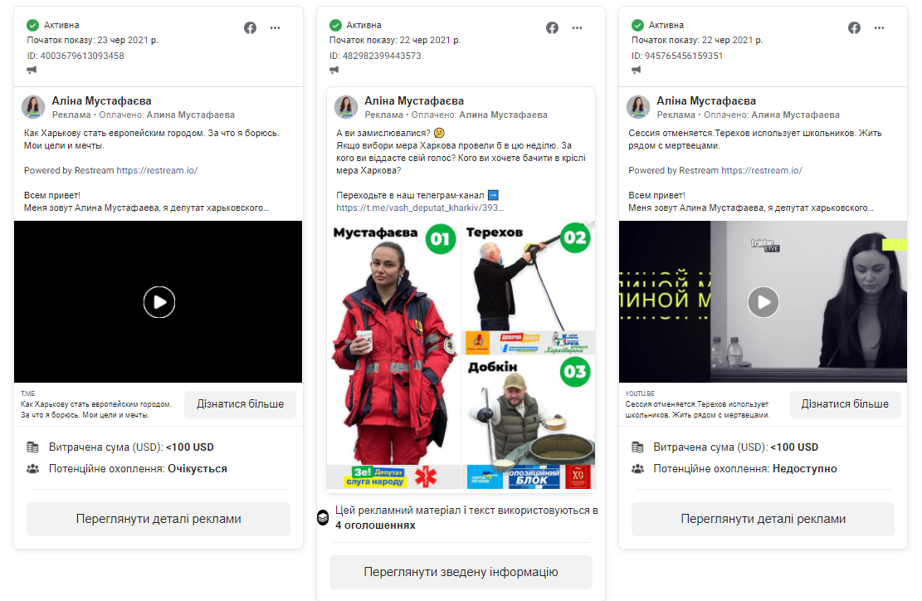
Task: Open 'Переглянути деталі реклами' on first ad
Action: click(159, 519)
